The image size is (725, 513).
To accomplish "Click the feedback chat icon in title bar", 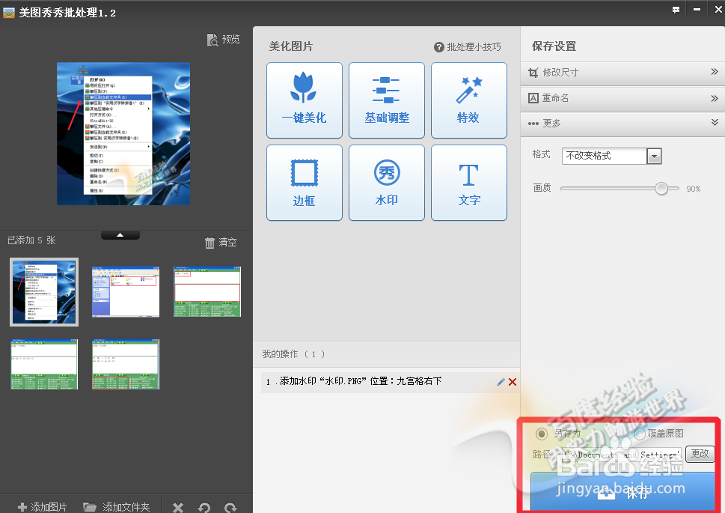I will (x=676, y=10).
